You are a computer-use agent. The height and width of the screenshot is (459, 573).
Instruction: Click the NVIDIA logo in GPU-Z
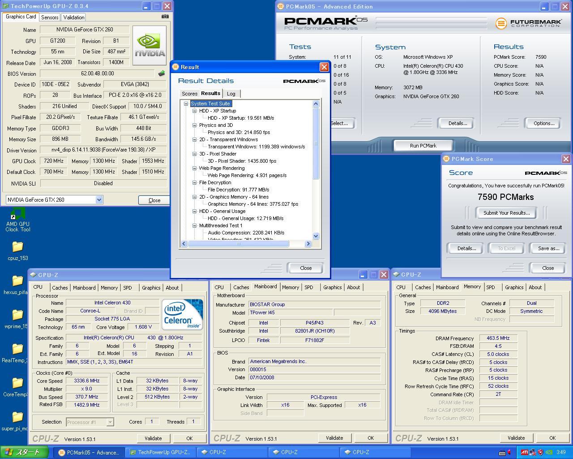[150, 45]
